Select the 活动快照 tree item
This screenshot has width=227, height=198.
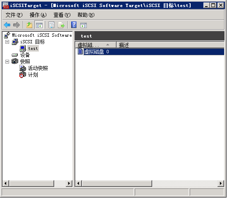tap(38, 68)
